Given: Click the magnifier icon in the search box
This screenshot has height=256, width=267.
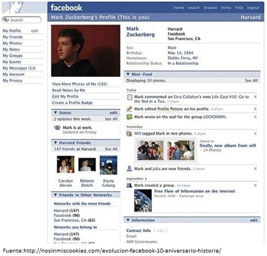Looking at the screenshot, I should (6, 20).
